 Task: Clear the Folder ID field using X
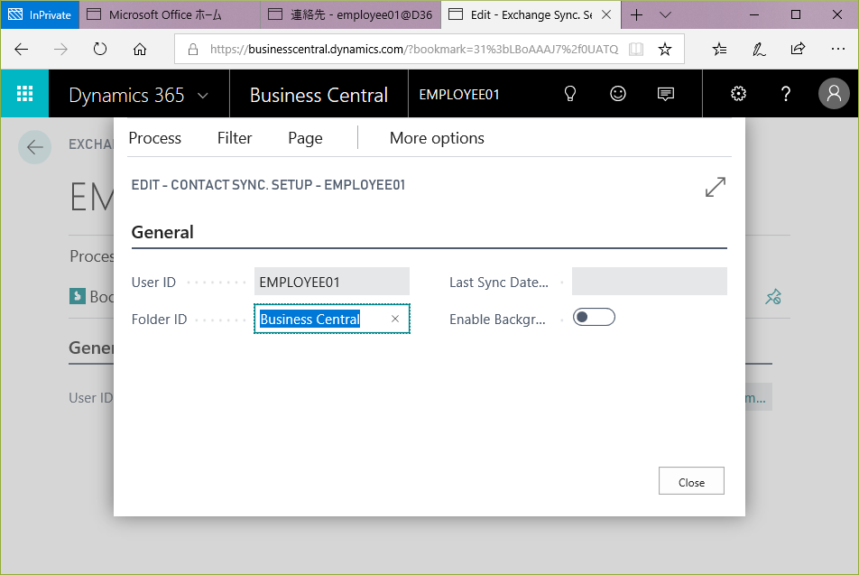pyautogui.click(x=395, y=319)
